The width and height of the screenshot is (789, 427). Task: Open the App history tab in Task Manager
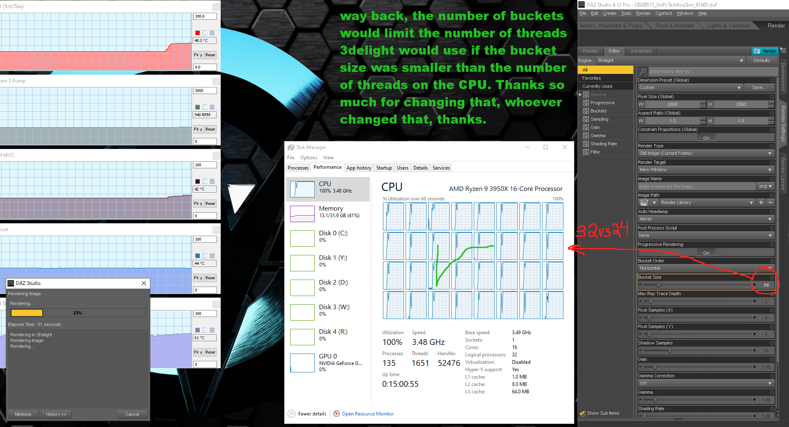click(359, 168)
